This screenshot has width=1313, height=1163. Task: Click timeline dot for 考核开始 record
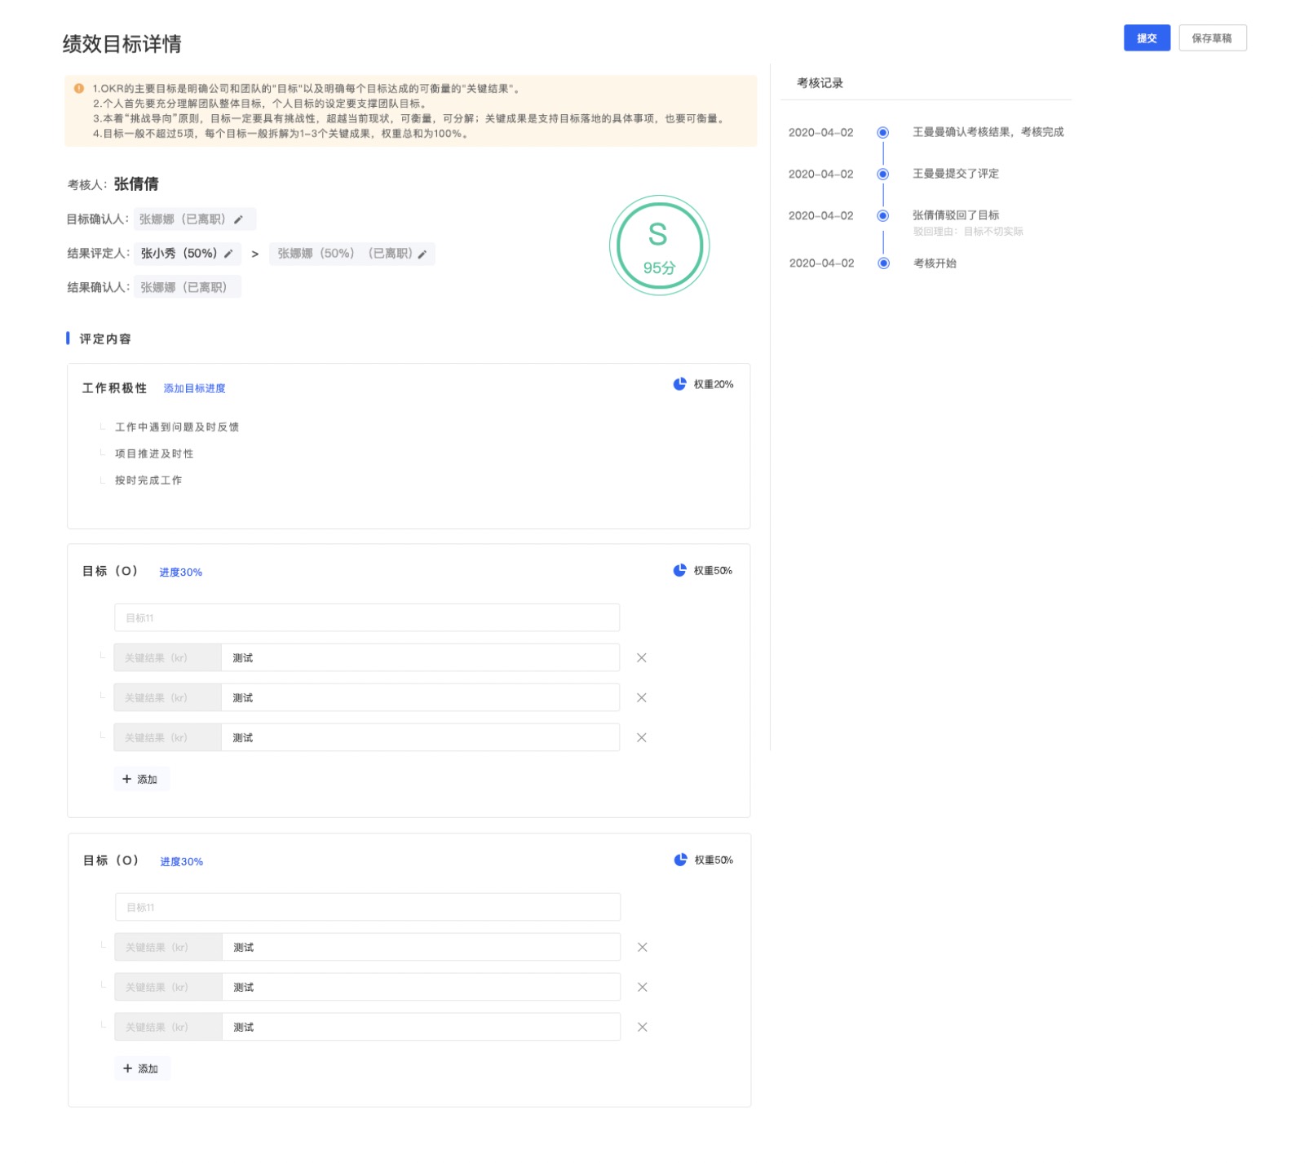883,263
